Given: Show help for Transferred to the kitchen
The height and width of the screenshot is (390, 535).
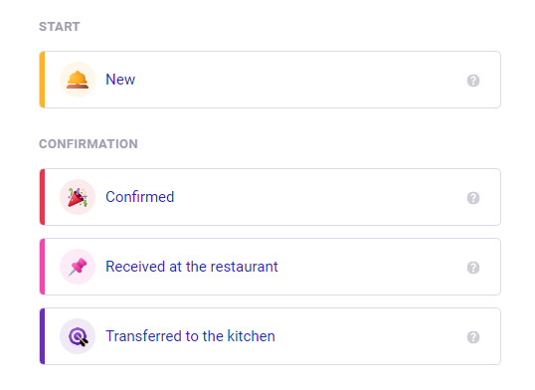Looking at the screenshot, I should pyautogui.click(x=473, y=337).
